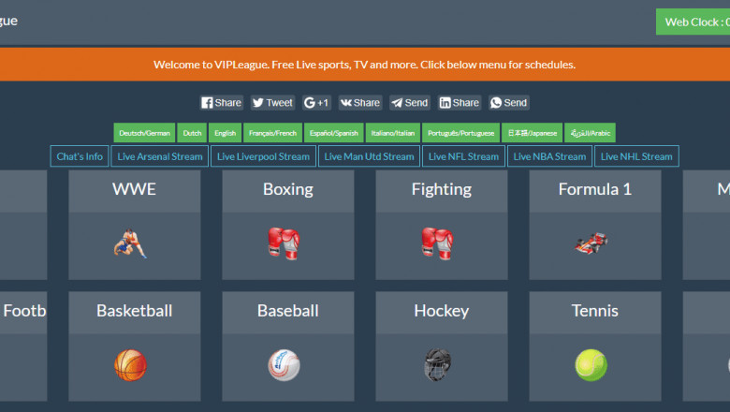
Task: Switch language to Dutch
Action: (192, 133)
